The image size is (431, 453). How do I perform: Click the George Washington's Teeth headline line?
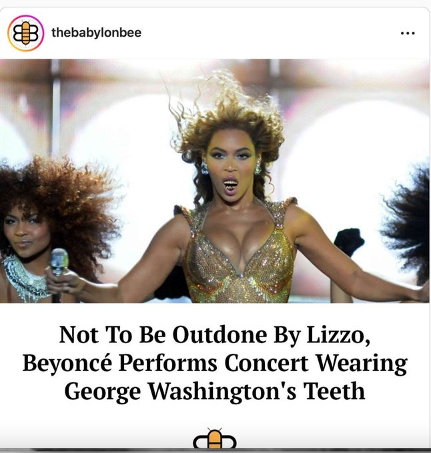pos(215,392)
